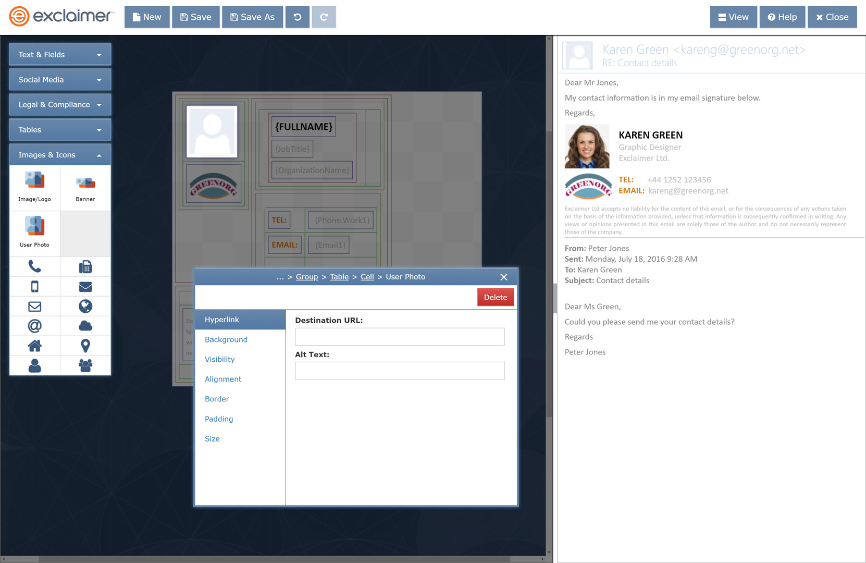Follow the Cell breadcrumb link
Image resolution: width=866 pixels, height=563 pixels.
pyautogui.click(x=367, y=277)
